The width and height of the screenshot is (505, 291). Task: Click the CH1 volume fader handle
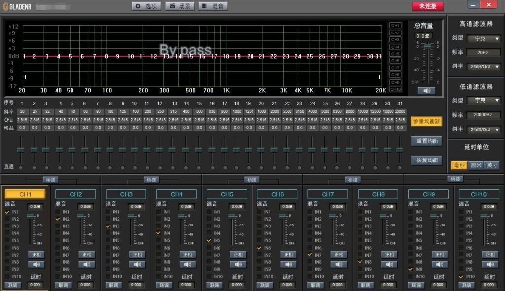pos(31,216)
